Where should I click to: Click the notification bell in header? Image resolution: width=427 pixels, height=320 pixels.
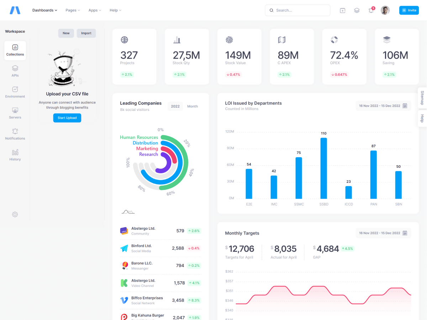pos(371,10)
